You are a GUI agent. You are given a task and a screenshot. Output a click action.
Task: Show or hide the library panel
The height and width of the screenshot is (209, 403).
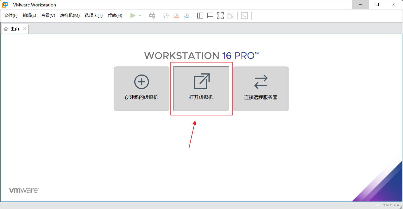click(200, 15)
